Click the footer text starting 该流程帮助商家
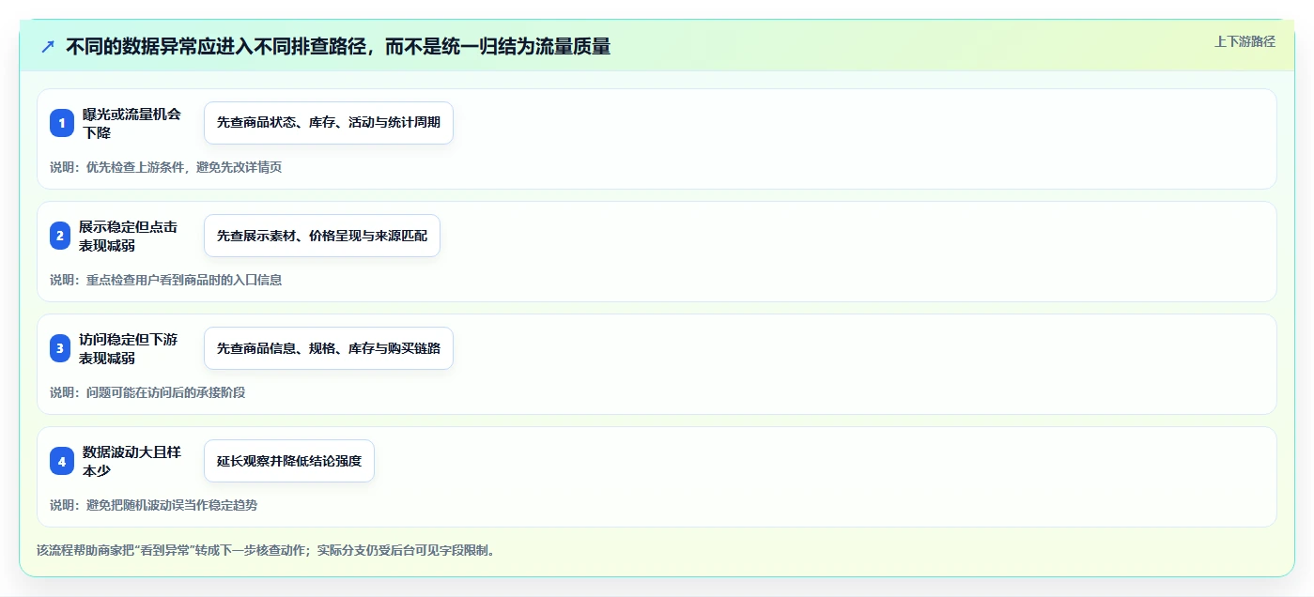1314x597 pixels. (266, 550)
